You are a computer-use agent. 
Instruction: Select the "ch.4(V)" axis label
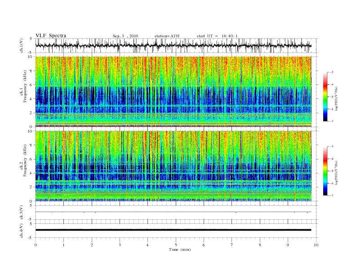click(x=22, y=231)
